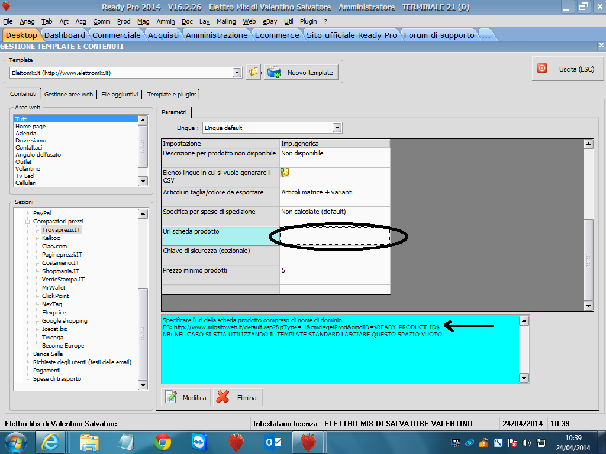Open the Plugin menu
Viewport: 606px width, 454px height.
[308, 22]
